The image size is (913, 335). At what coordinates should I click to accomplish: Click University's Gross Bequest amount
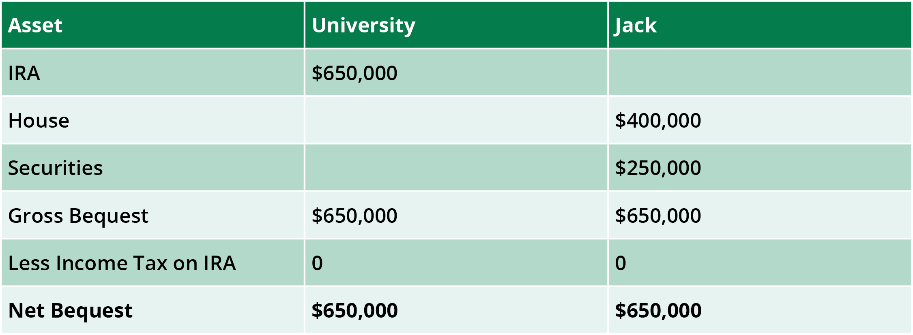[354, 216]
